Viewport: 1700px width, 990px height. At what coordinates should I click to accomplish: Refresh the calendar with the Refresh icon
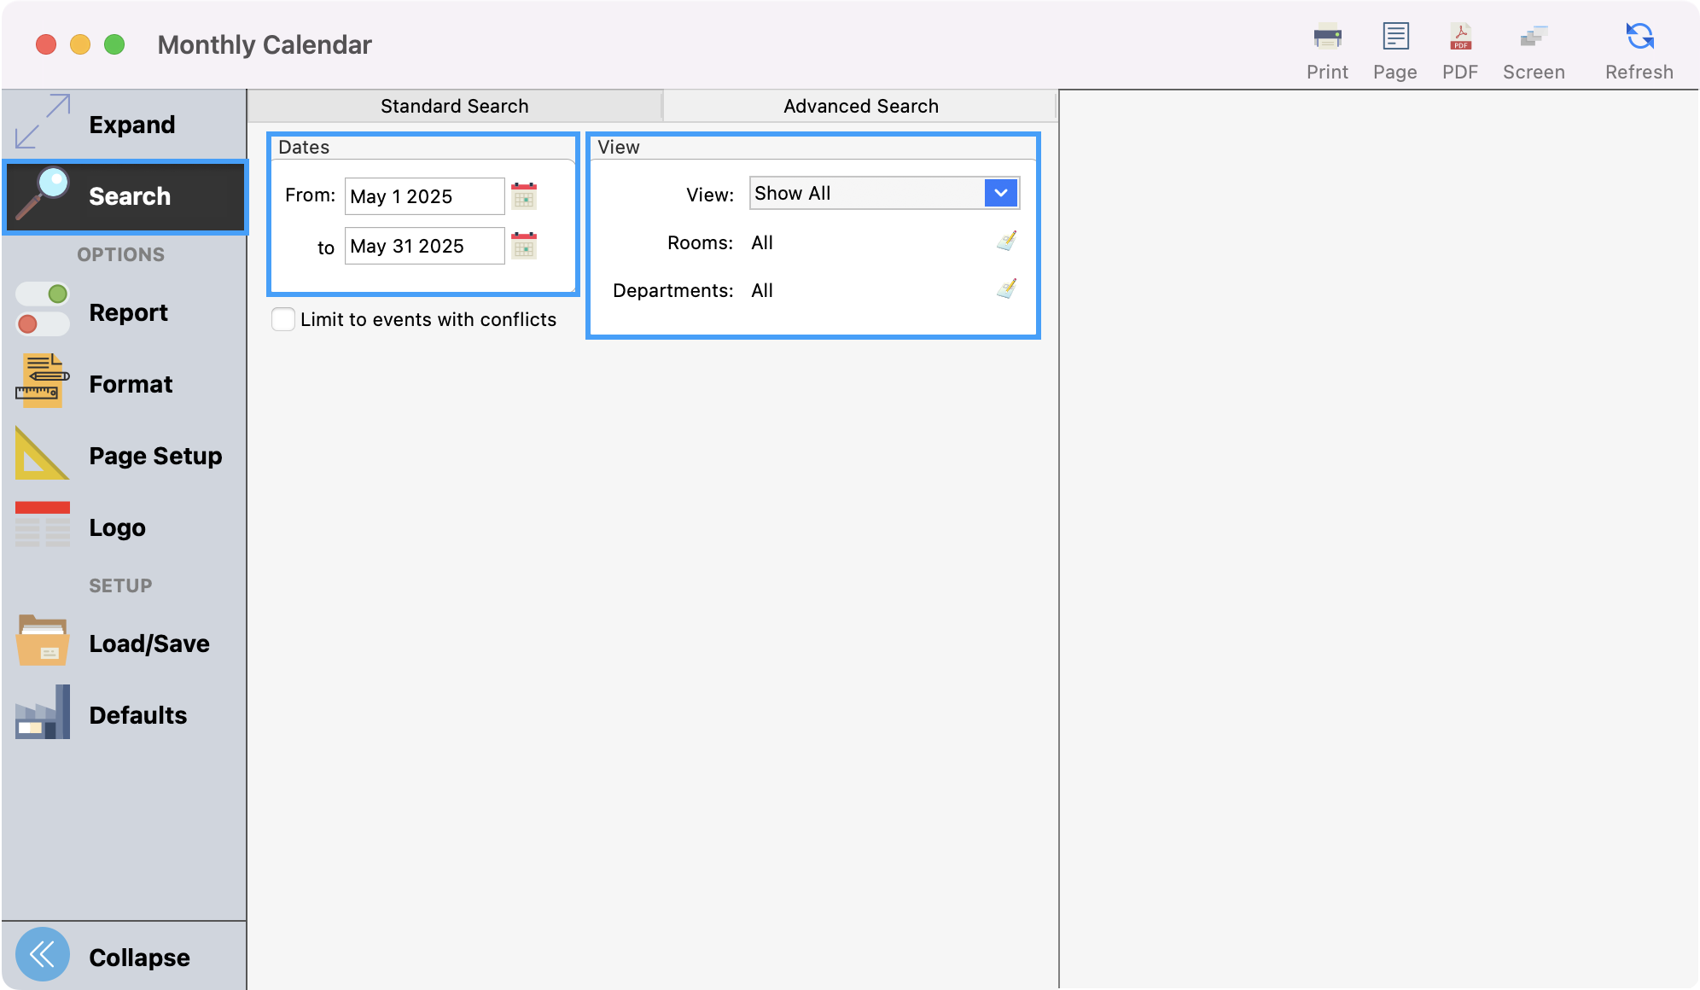click(x=1639, y=38)
